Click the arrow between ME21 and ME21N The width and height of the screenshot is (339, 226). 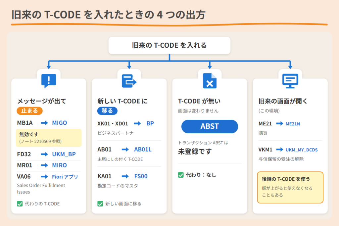click(280, 123)
